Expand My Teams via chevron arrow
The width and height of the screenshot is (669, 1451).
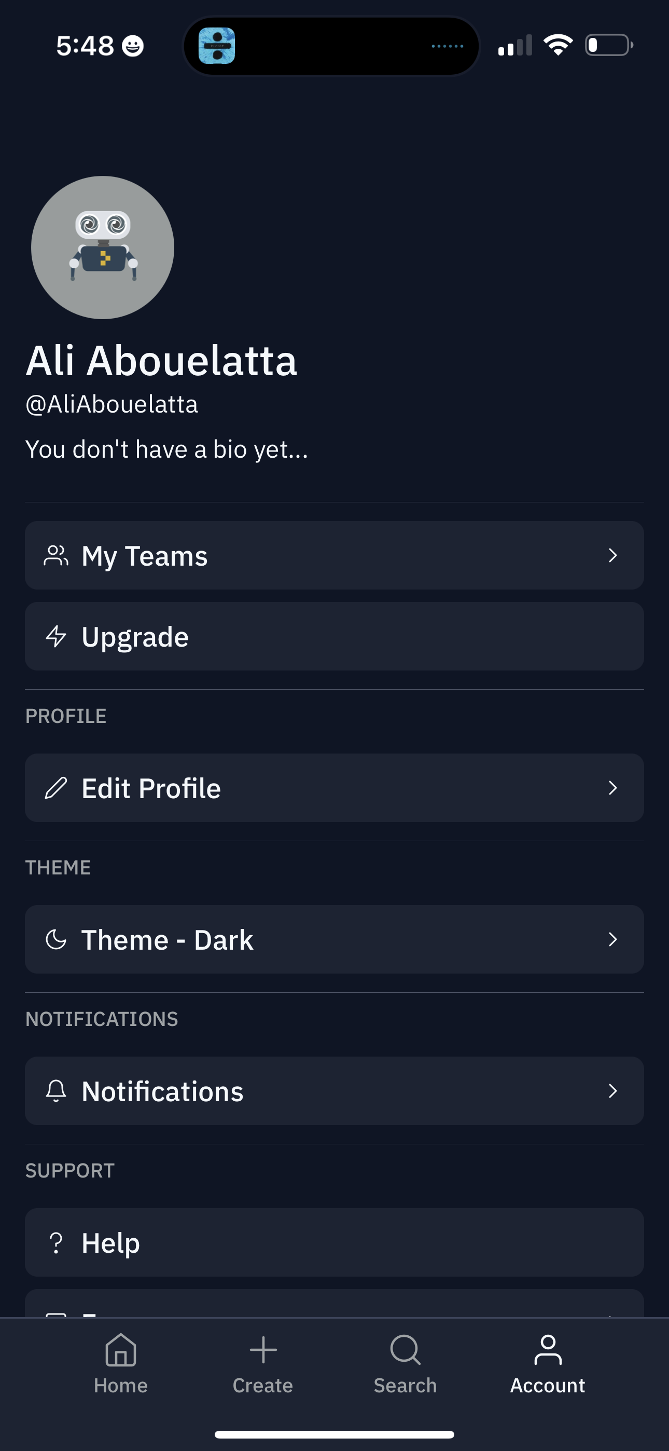[x=612, y=555]
